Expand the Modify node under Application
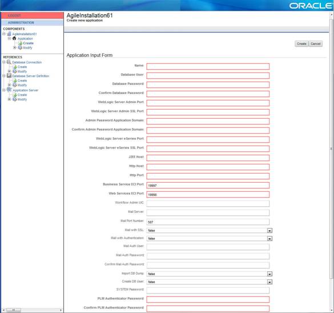Image resolution: width=334 pixels, height=313 pixels. [15, 47]
